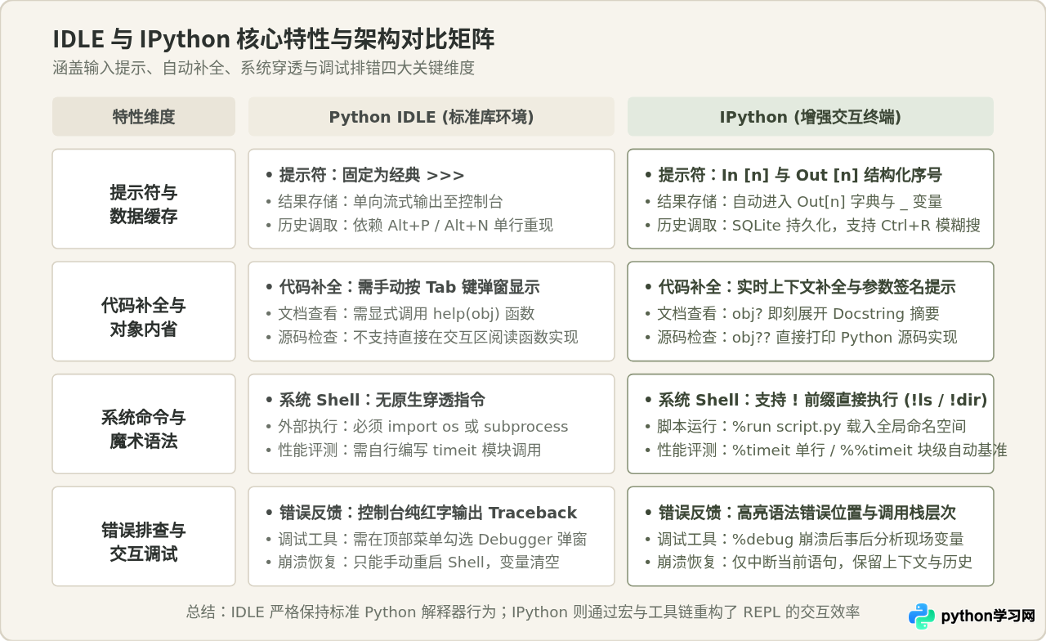This screenshot has height=641, width=1046.
Task: Click 外部执行：必须 import os 或 subprocess
Action: pos(417,427)
